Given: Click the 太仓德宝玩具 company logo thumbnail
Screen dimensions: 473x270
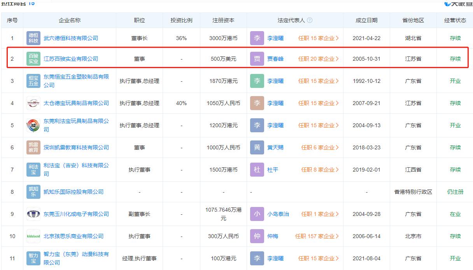Looking at the screenshot, I should [33, 103].
